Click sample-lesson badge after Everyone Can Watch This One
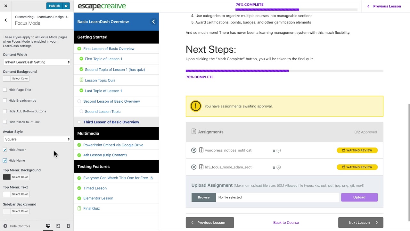 [152, 178]
